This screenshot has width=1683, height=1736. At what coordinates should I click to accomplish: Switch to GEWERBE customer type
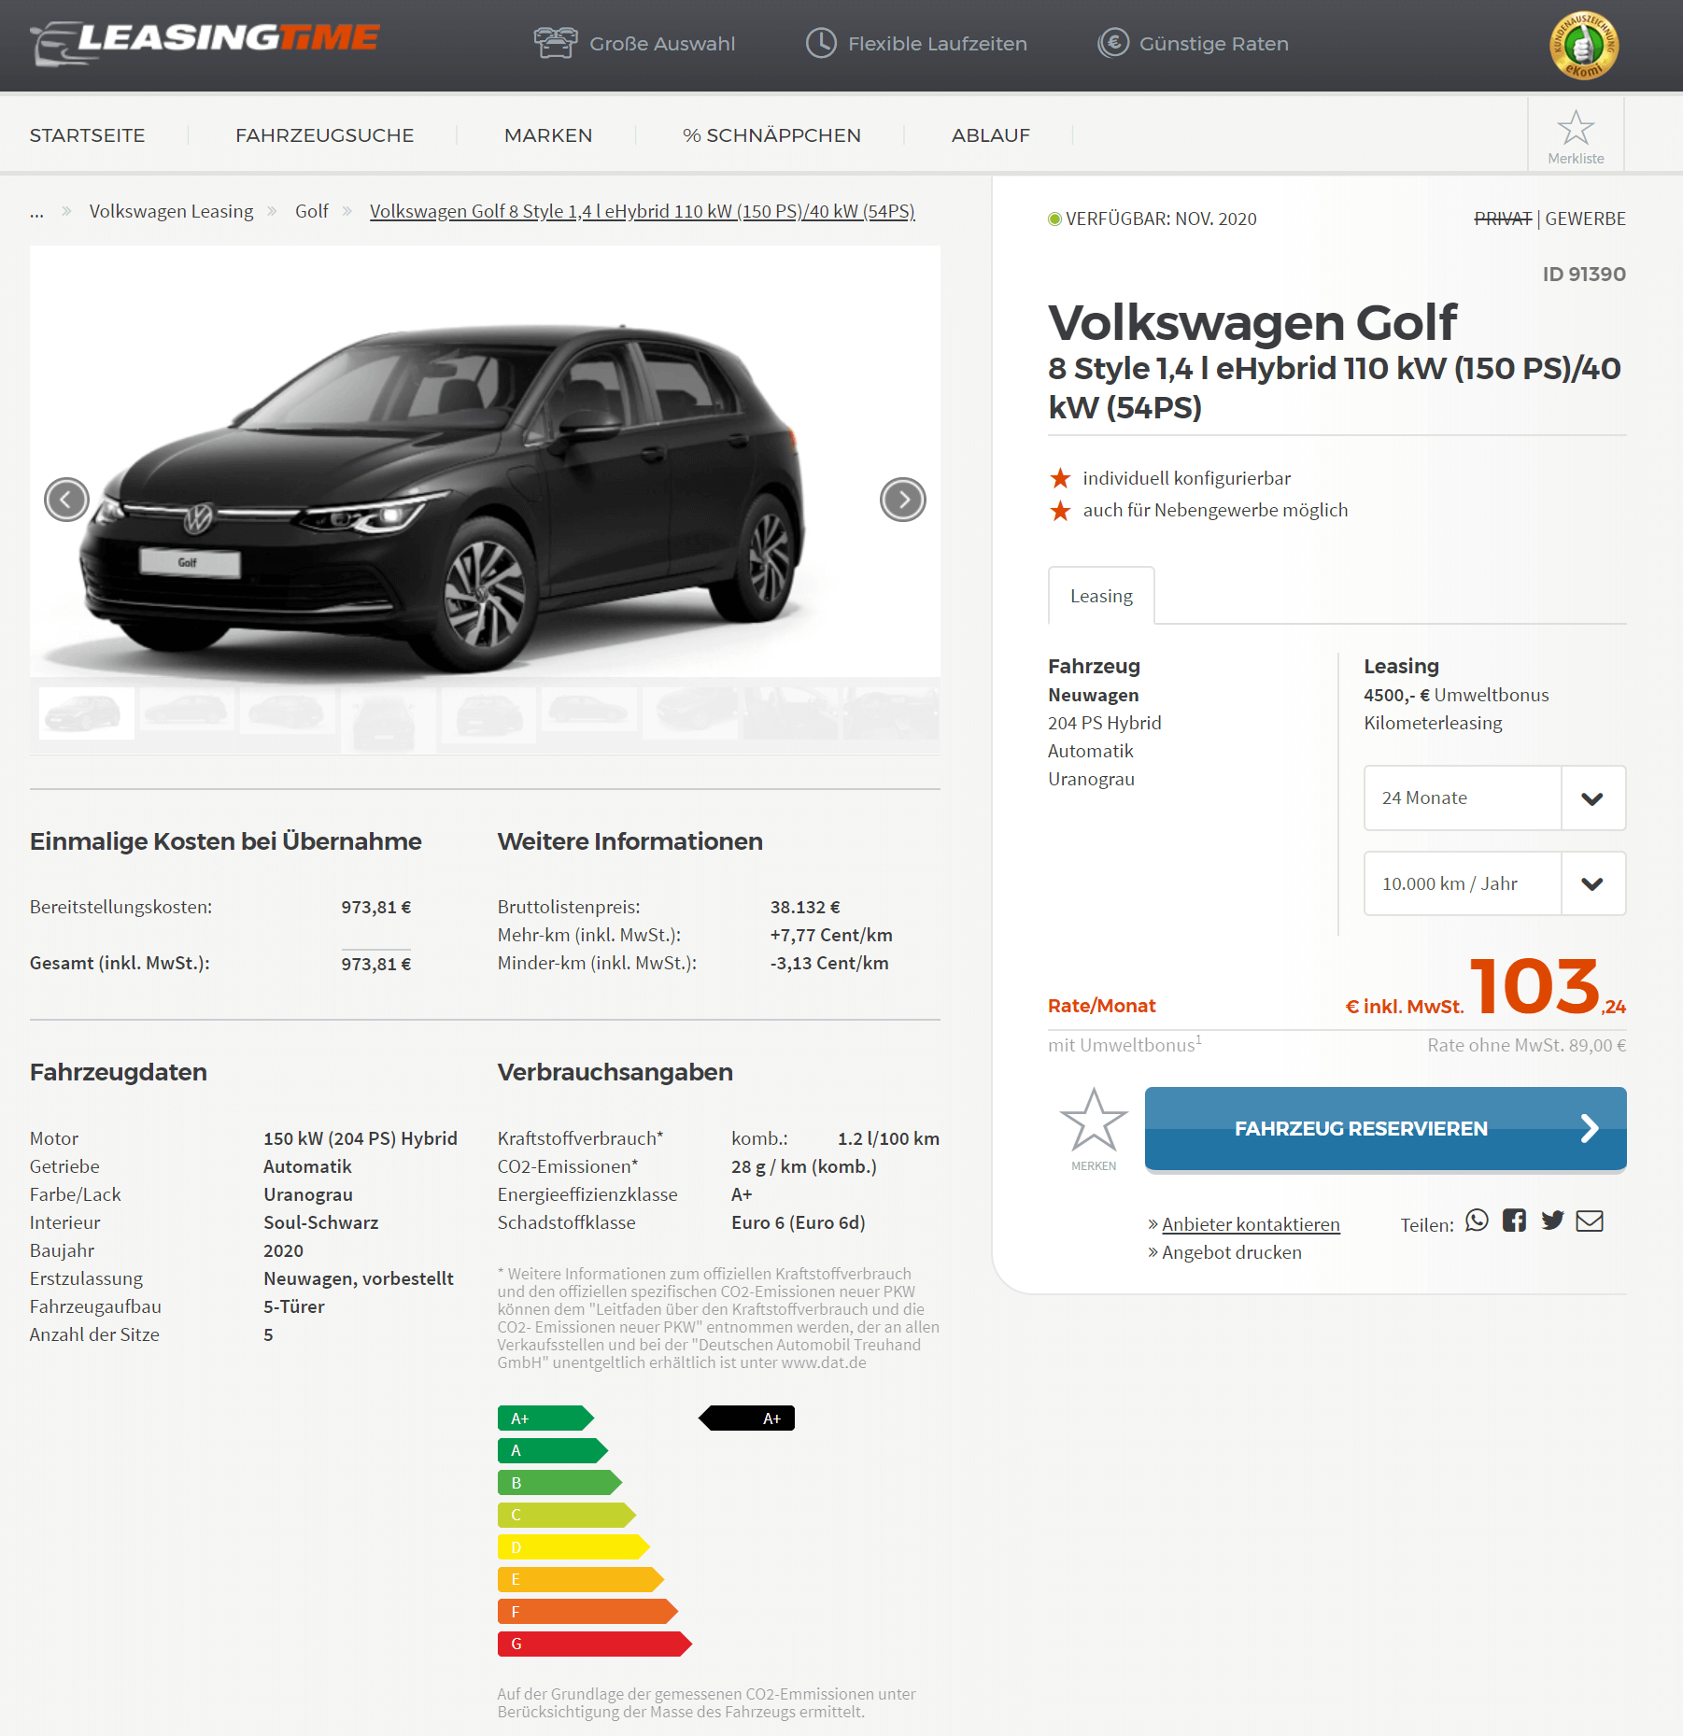tap(1585, 219)
